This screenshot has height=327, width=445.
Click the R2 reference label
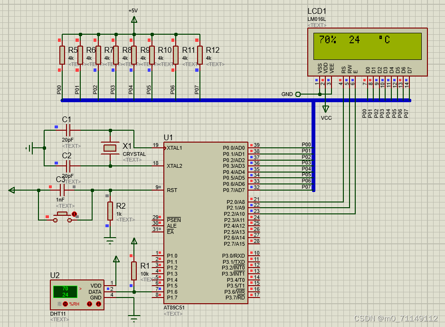point(121,206)
